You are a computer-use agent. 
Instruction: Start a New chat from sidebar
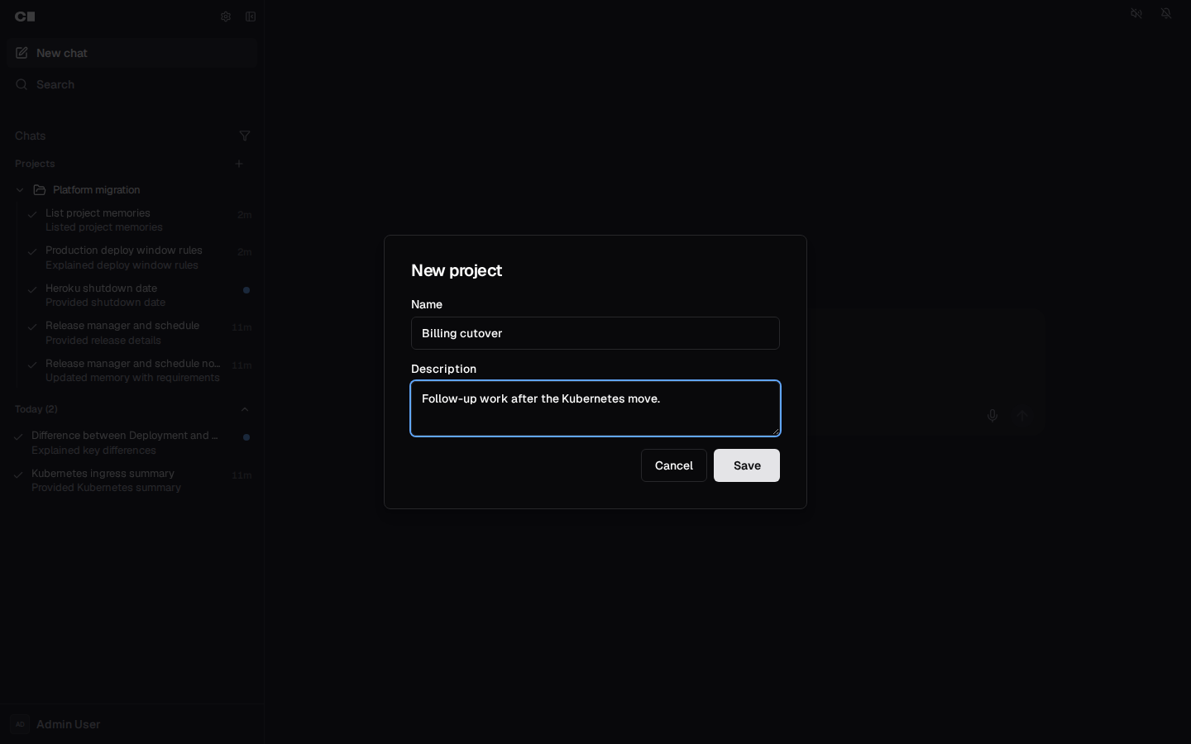(132, 53)
